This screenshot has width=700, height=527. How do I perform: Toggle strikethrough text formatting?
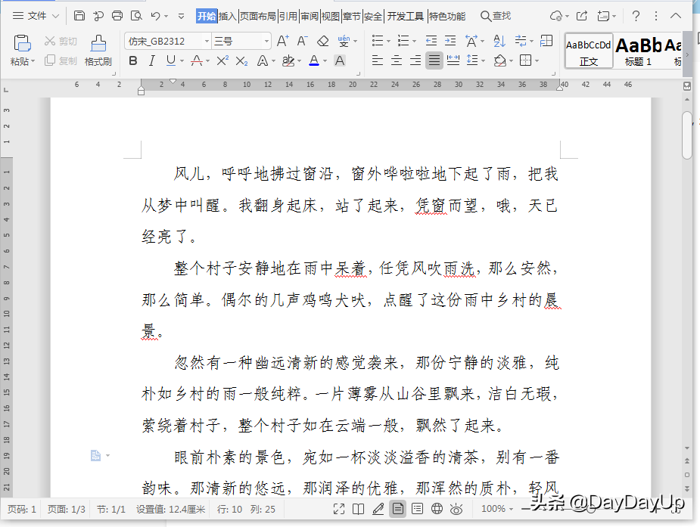pos(197,60)
